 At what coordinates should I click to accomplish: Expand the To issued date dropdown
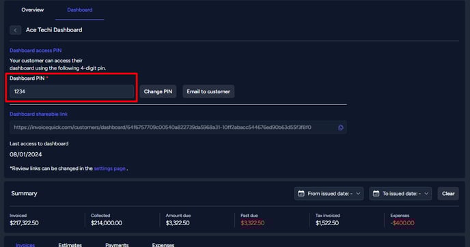click(x=400, y=194)
